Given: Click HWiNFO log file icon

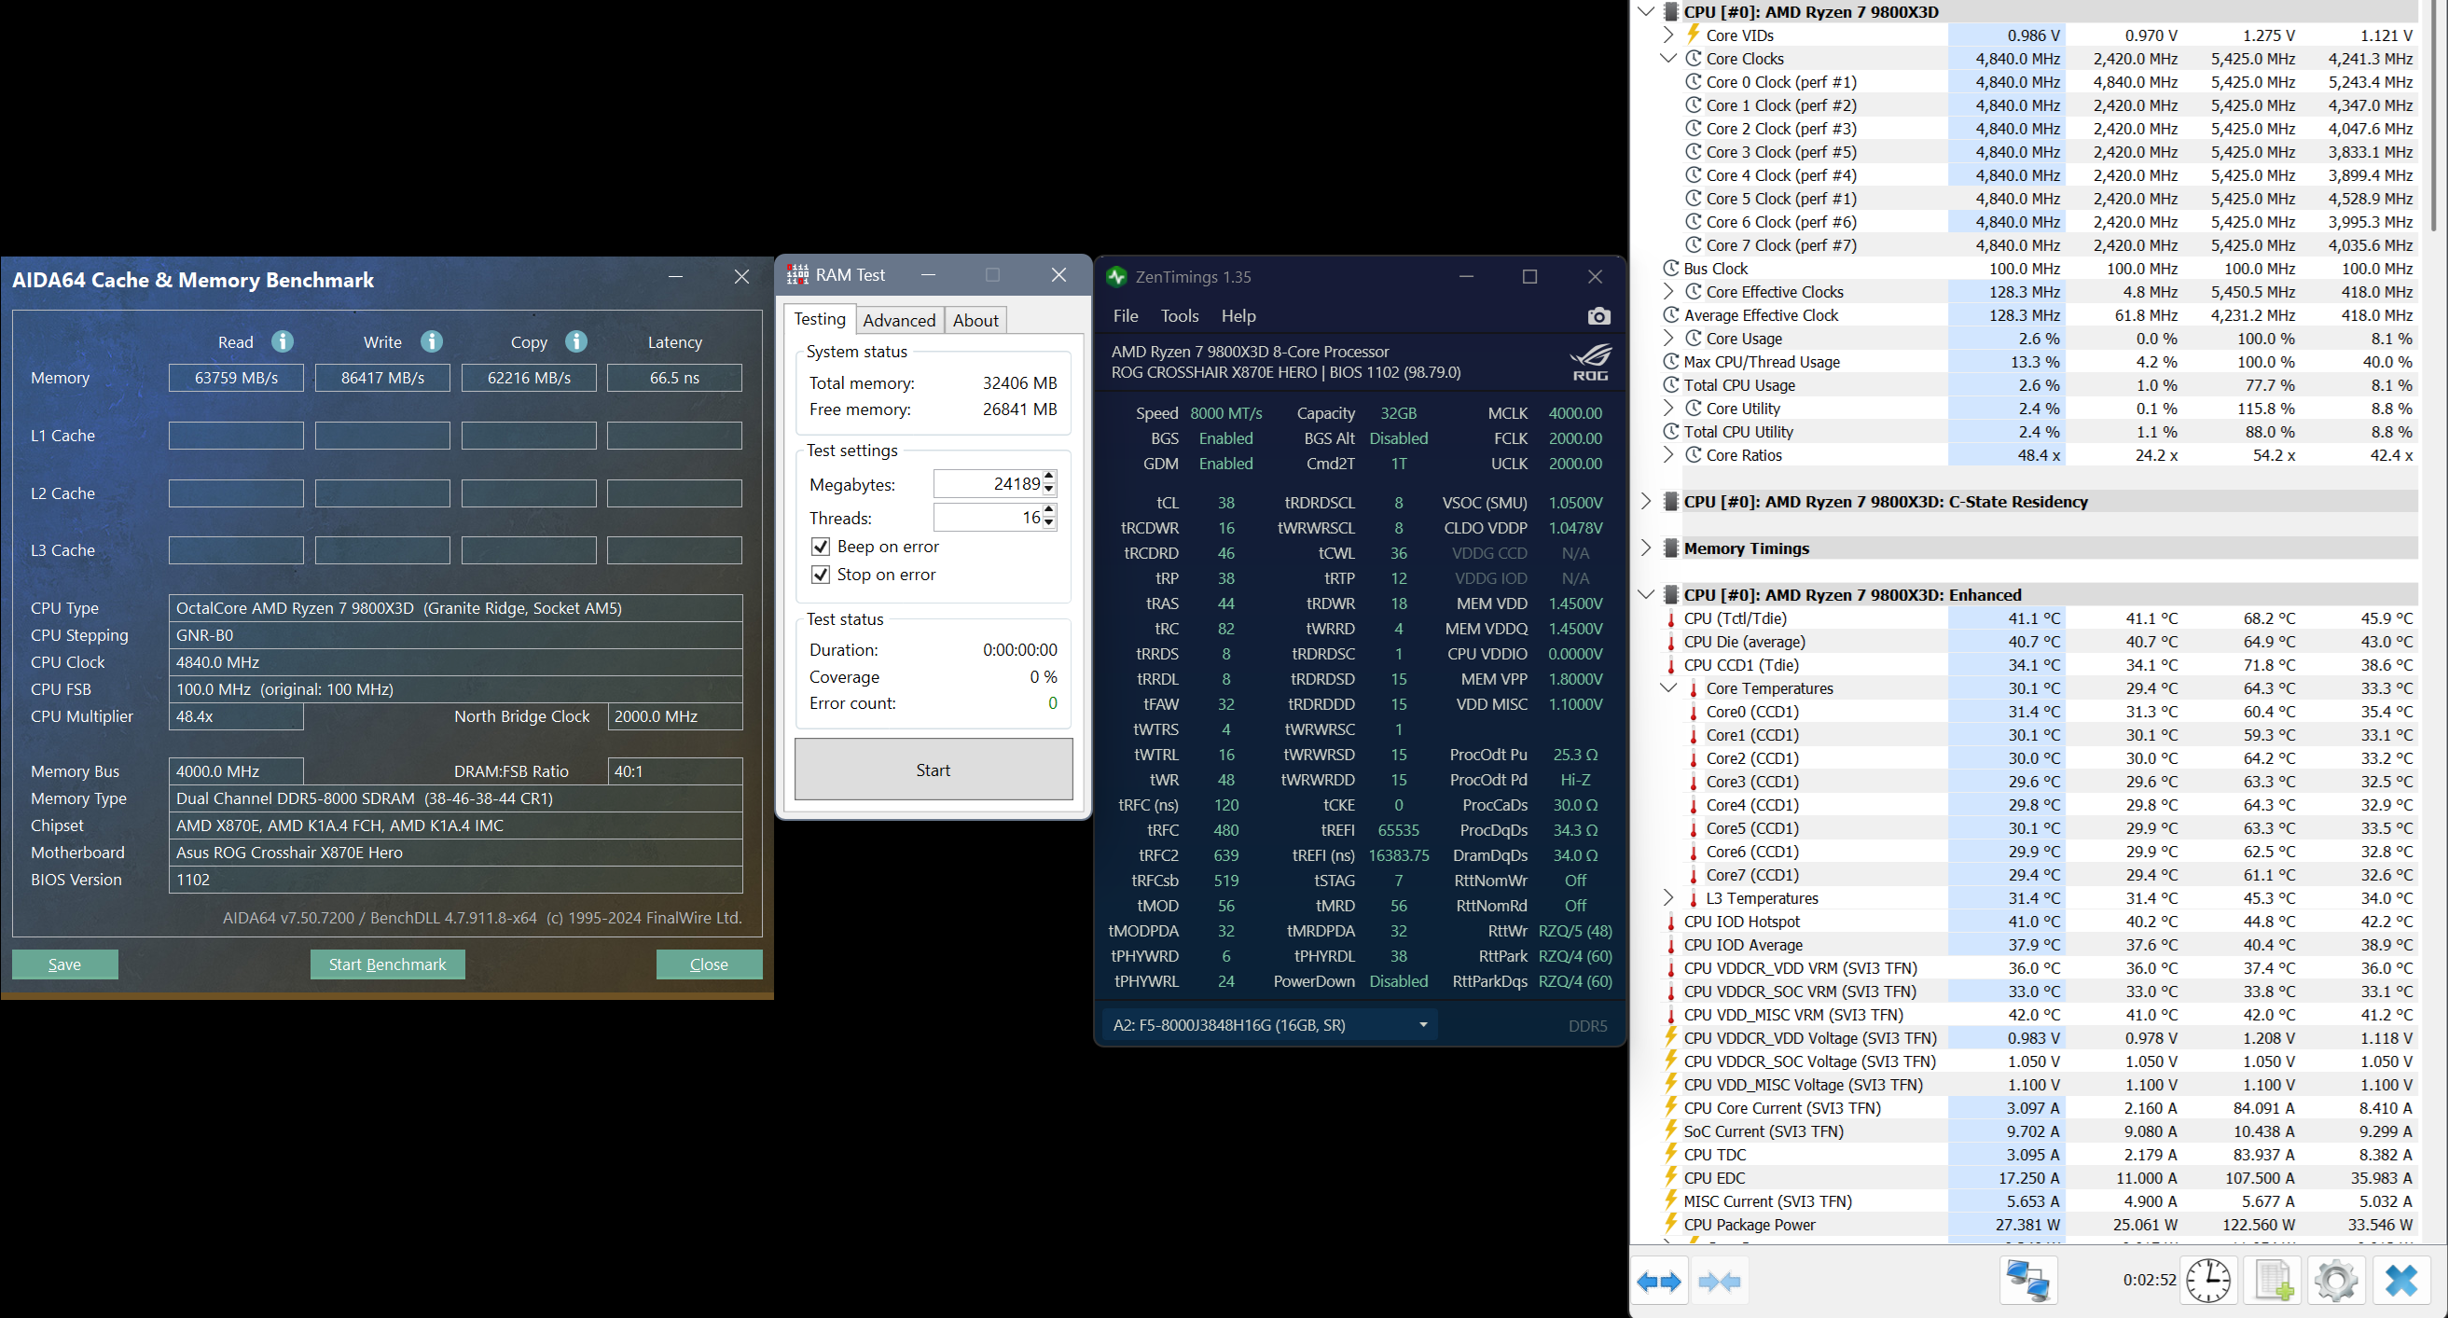Looking at the screenshot, I should [2272, 1282].
